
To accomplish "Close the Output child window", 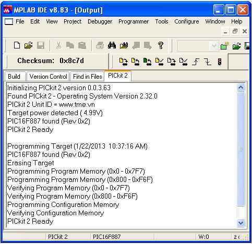I will [245, 31].
